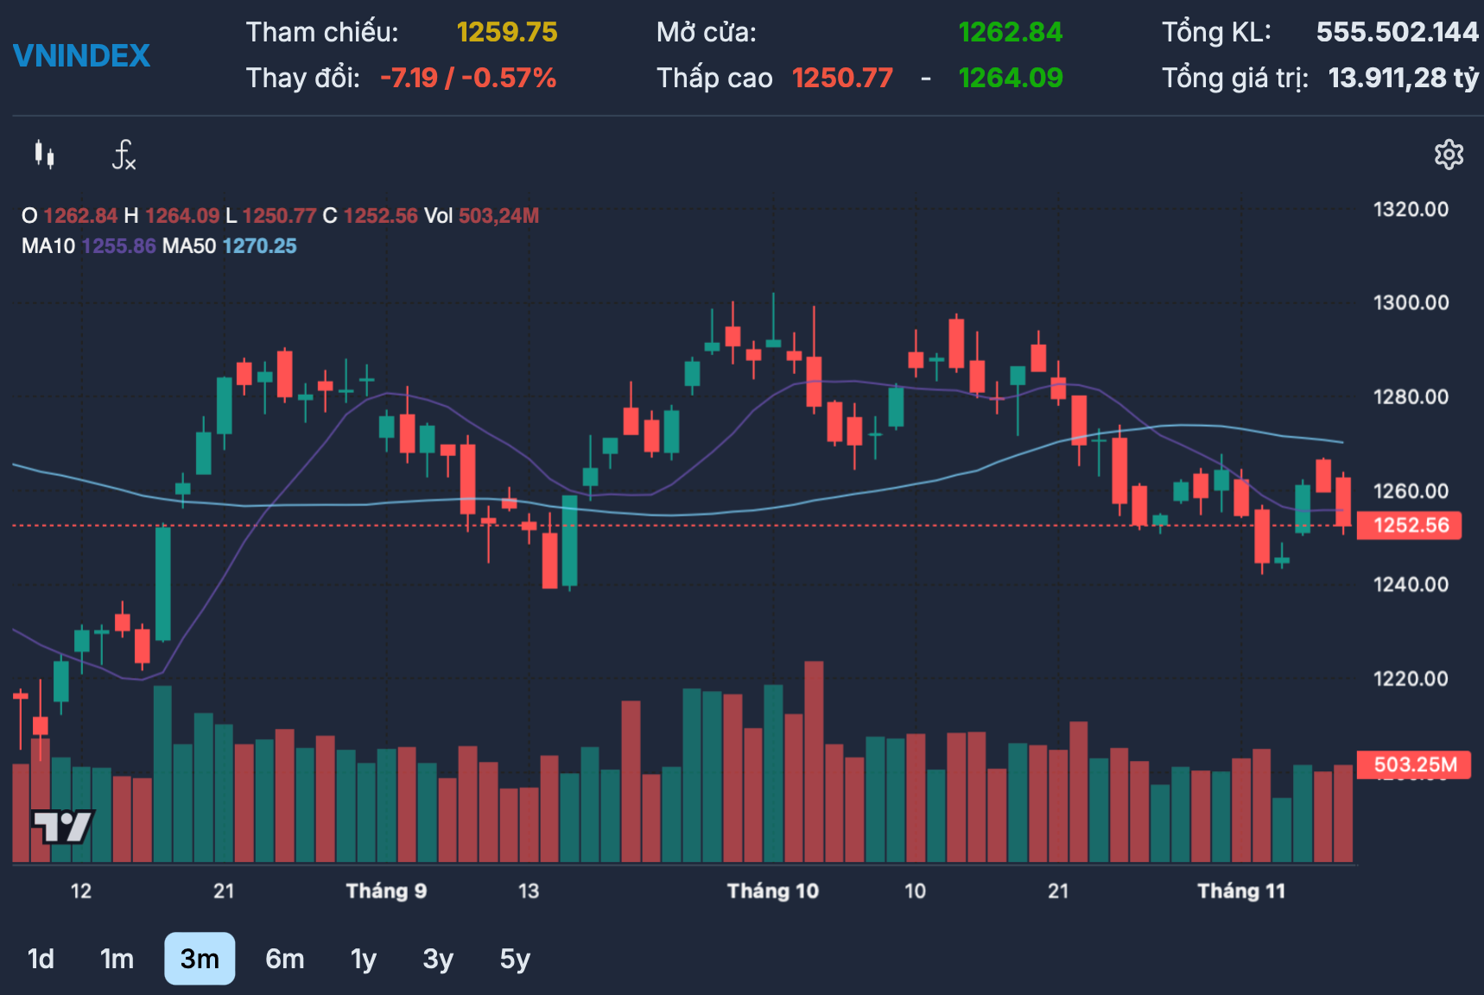
Task: Click the Tháng 11 date axis label
Action: coord(1241,890)
